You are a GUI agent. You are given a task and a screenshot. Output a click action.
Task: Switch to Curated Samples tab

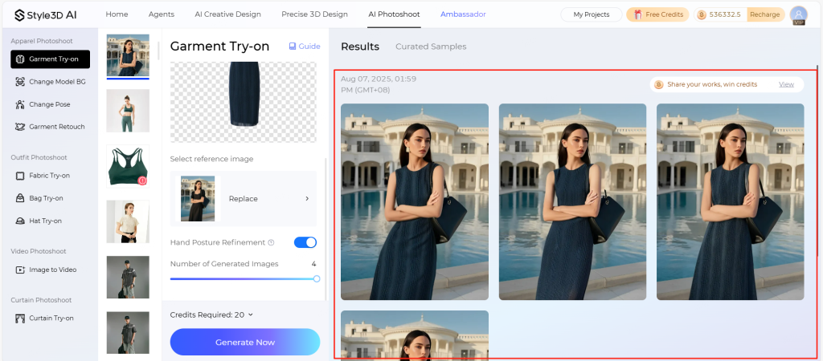(x=431, y=47)
